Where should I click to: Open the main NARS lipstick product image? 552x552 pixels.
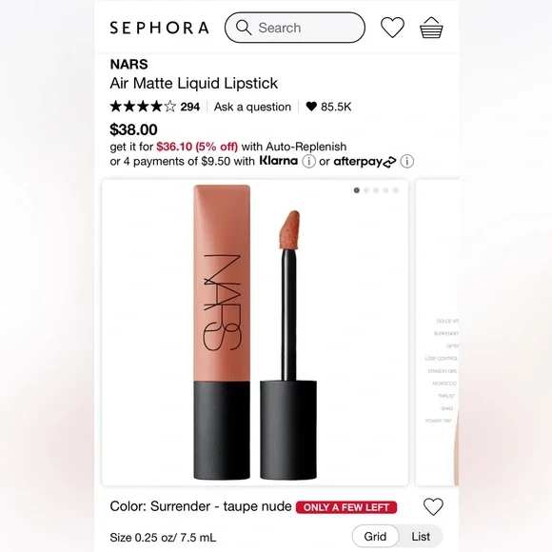tap(255, 333)
